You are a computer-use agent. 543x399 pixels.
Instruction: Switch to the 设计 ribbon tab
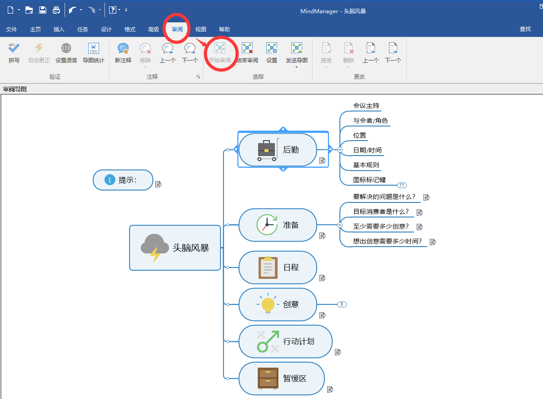(x=106, y=30)
